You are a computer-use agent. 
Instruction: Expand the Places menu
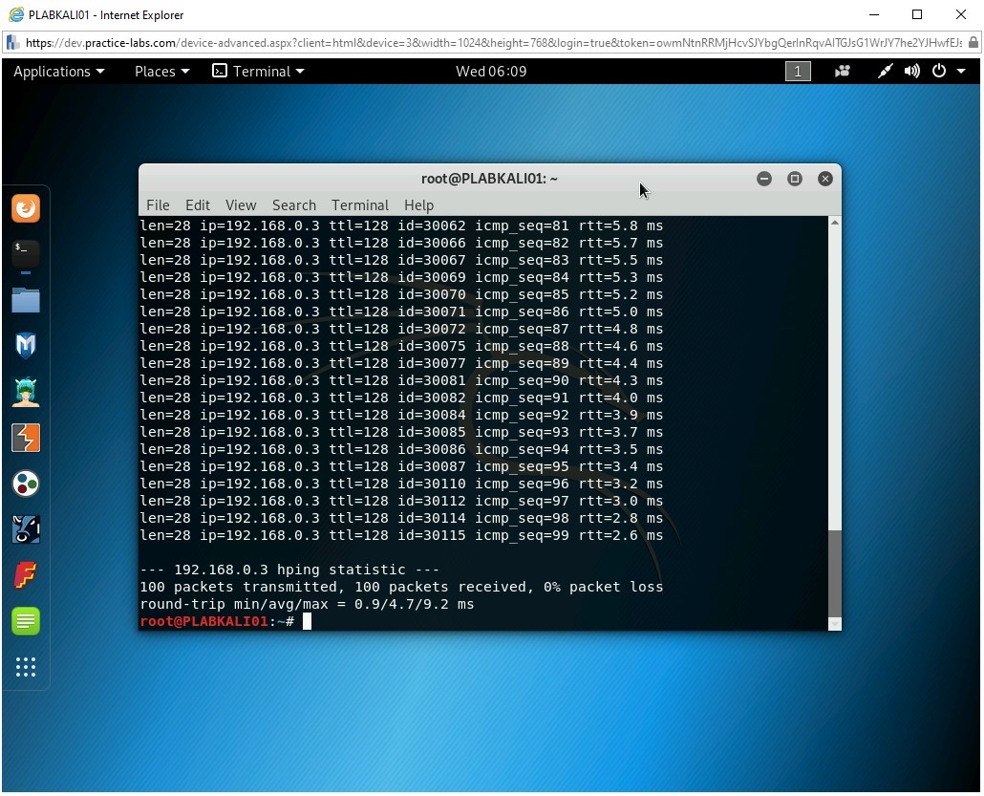161,72
